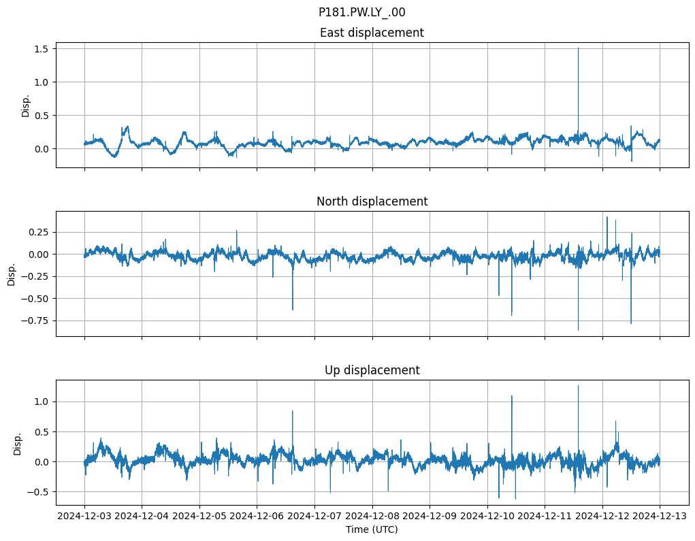The image size is (695, 541).
Task: Click the 1.5 tick on East plot
Action: [x=40, y=49]
